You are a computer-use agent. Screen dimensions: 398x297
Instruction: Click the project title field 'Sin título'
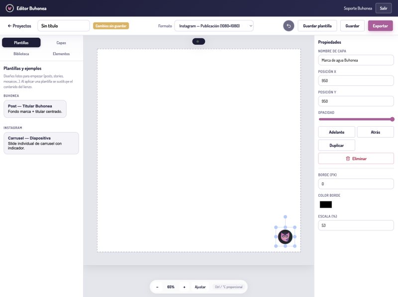64,26
